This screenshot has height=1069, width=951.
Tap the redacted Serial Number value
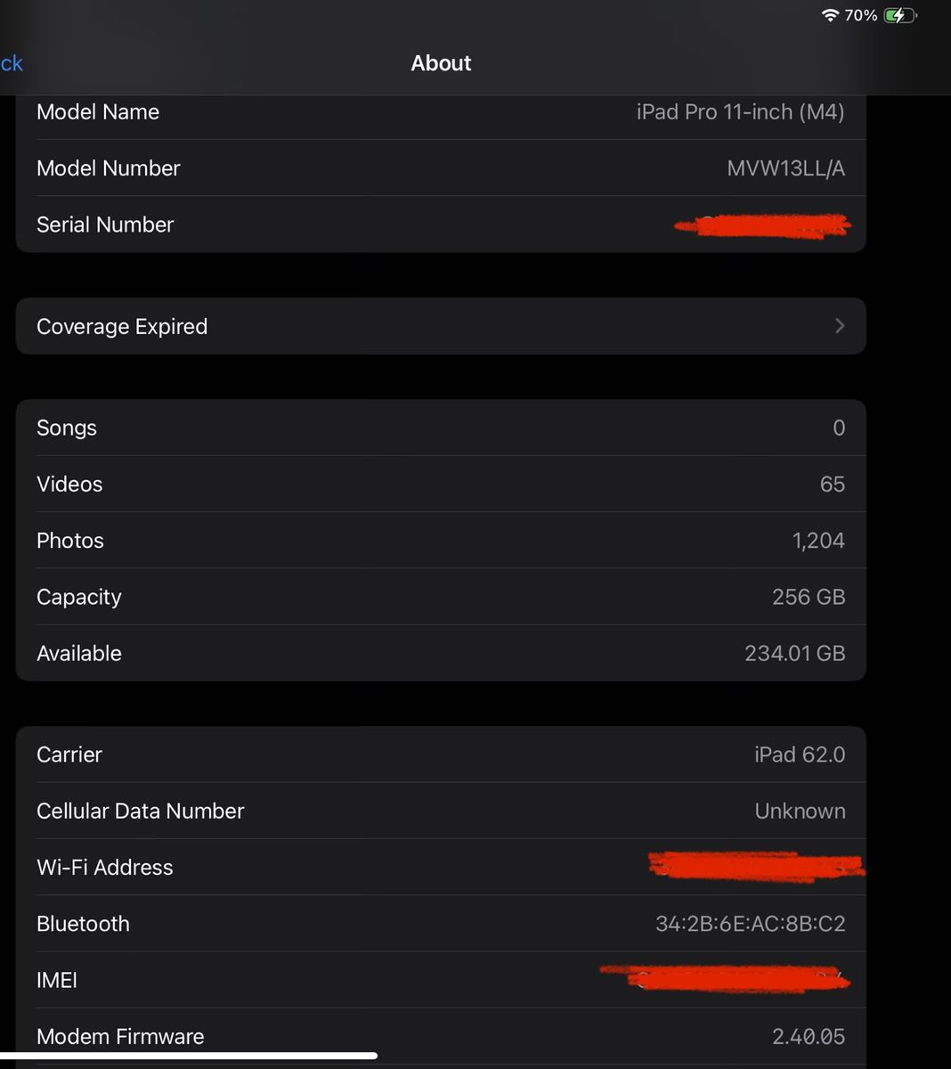(762, 225)
